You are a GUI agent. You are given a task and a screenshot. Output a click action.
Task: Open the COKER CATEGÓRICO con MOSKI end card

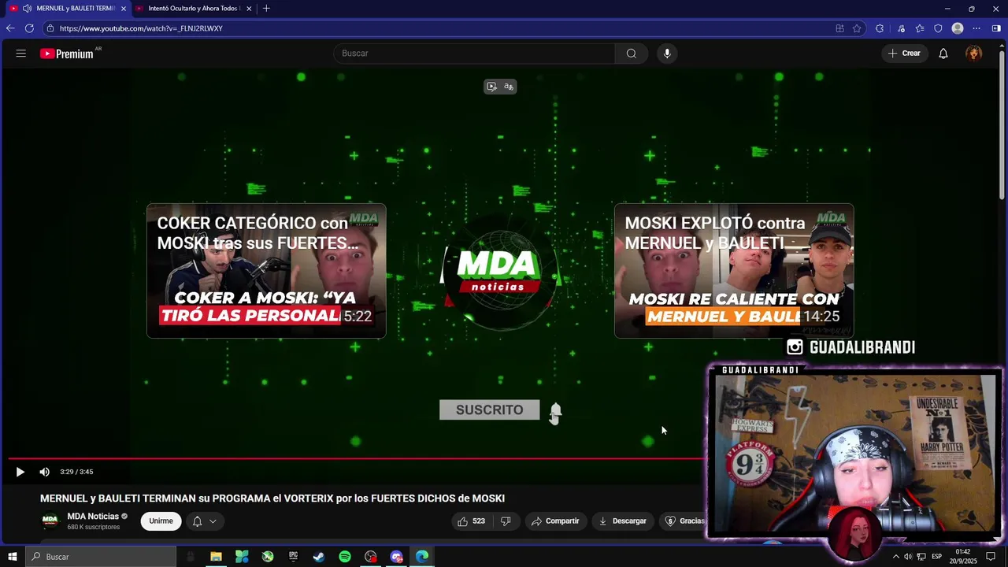pos(266,271)
